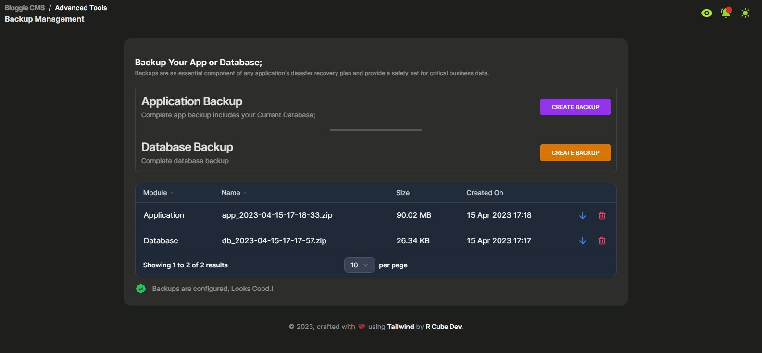Toggle the light/dark theme sun icon
This screenshot has width=762, height=353.
(x=745, y=13)
